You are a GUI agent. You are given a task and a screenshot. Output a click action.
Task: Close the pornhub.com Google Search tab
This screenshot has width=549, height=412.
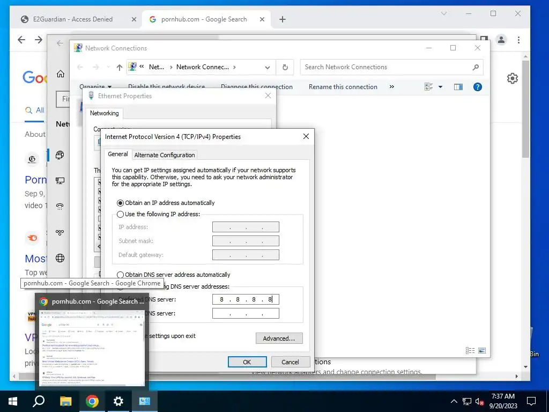262,20
